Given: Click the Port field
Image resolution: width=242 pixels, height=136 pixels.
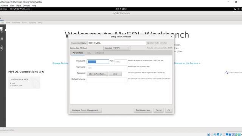Looking at the screenshot, I should click(x=121, y=62).
